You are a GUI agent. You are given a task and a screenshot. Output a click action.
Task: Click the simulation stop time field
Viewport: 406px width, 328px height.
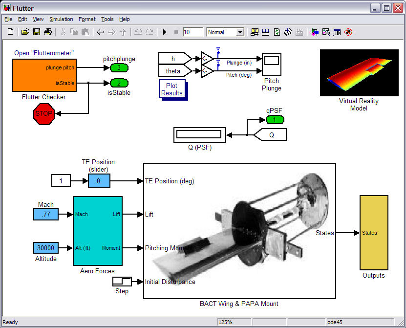click(x=192, y=32)
